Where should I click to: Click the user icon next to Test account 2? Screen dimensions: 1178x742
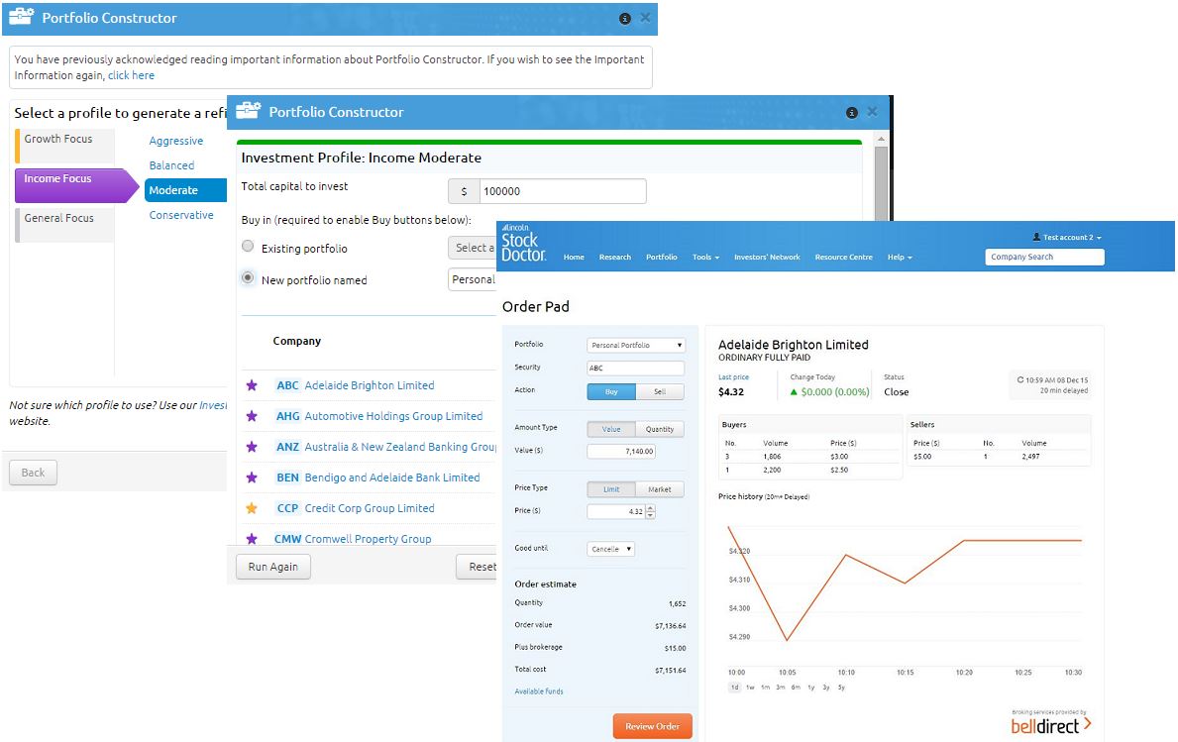pyautogui.click(x=1036, y=237)
